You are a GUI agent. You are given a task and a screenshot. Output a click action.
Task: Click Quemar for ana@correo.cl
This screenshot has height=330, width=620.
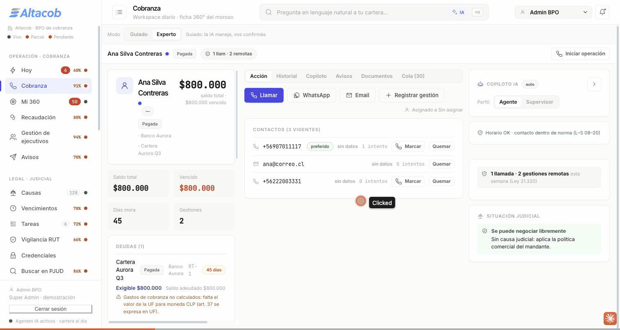(442, 164)
